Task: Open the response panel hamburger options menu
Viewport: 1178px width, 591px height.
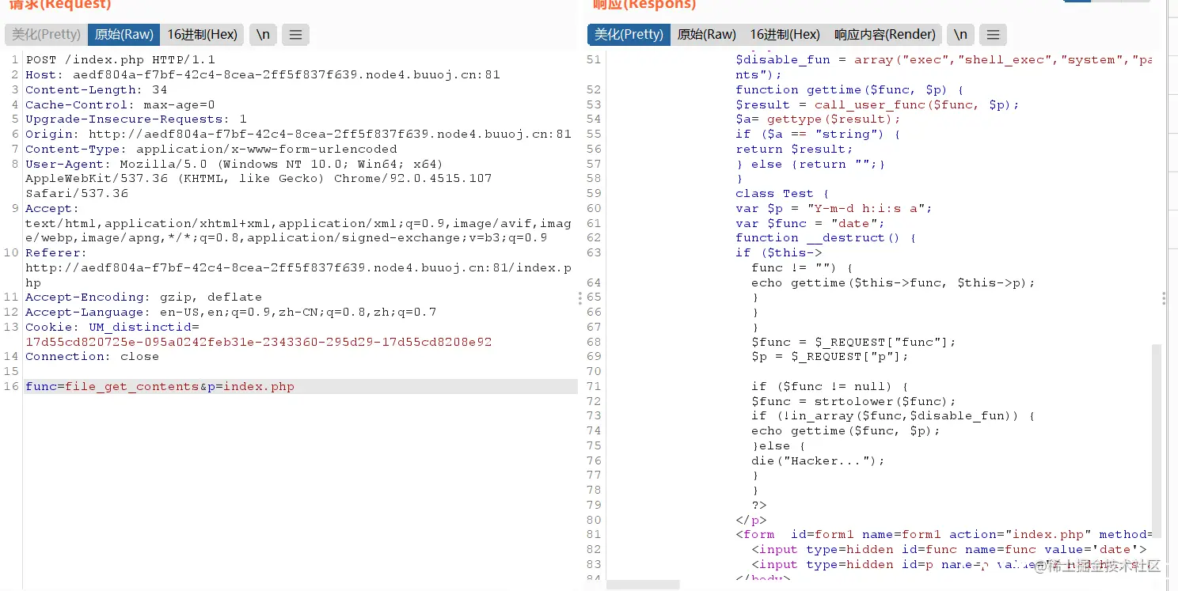Action: pyautogui.click(x=993, y=34)
